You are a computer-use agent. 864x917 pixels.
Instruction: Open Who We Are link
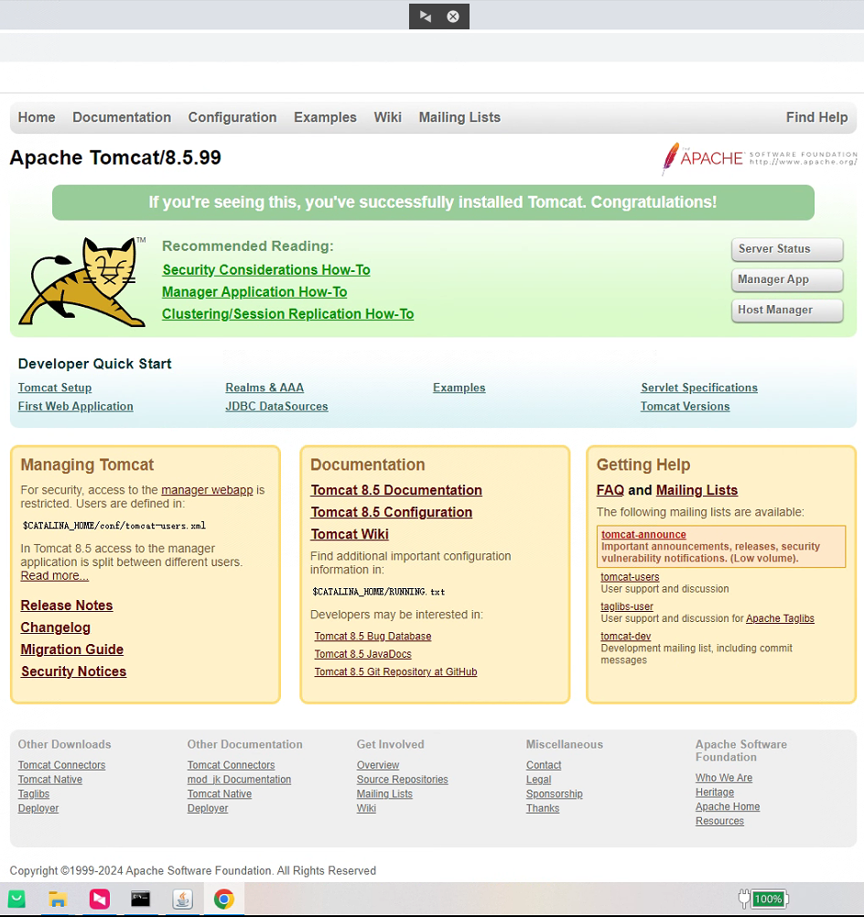[x=724, y=778]
